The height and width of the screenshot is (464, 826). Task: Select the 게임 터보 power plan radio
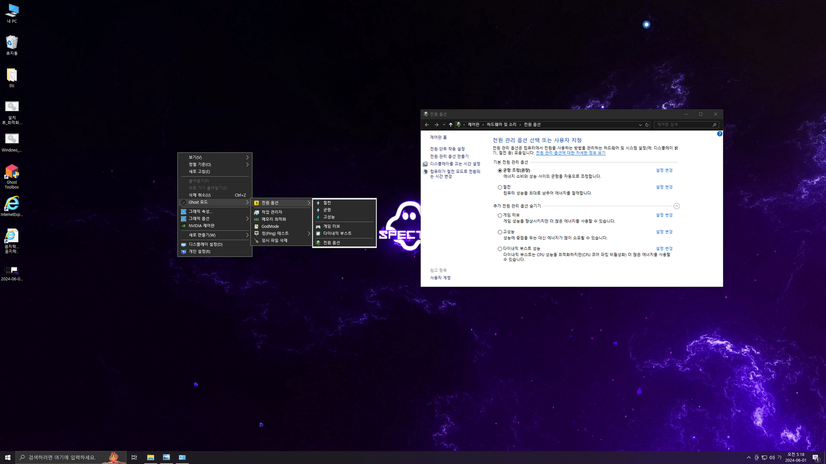500,215
